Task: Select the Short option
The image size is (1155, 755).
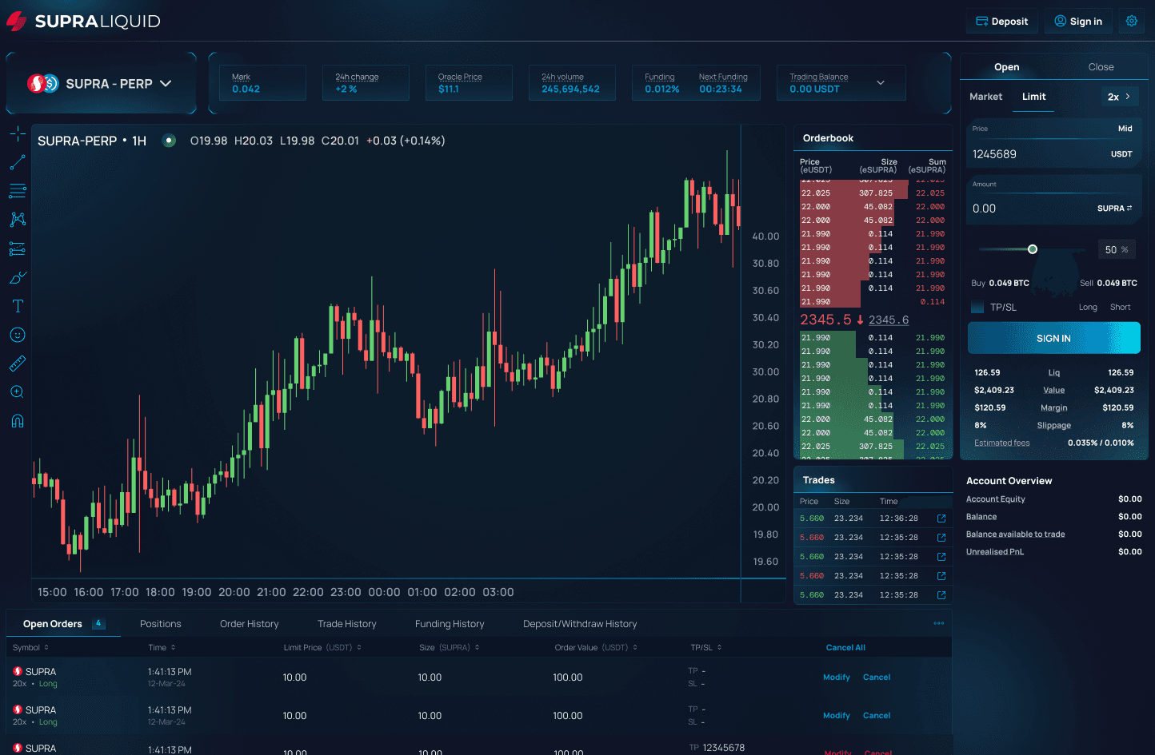Action: [1121, 307]
